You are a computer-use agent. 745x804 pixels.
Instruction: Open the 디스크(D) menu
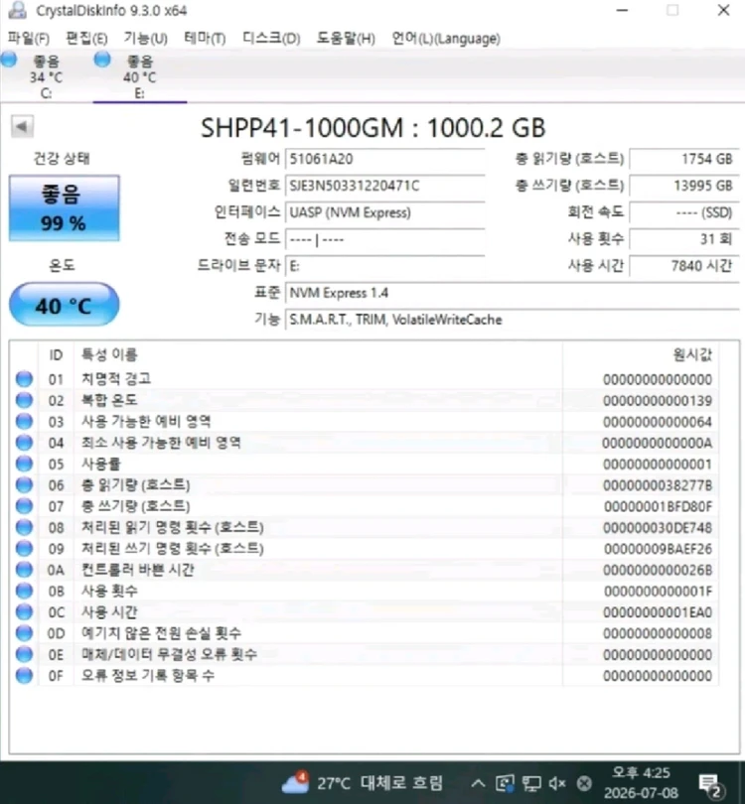coord(271,39)
